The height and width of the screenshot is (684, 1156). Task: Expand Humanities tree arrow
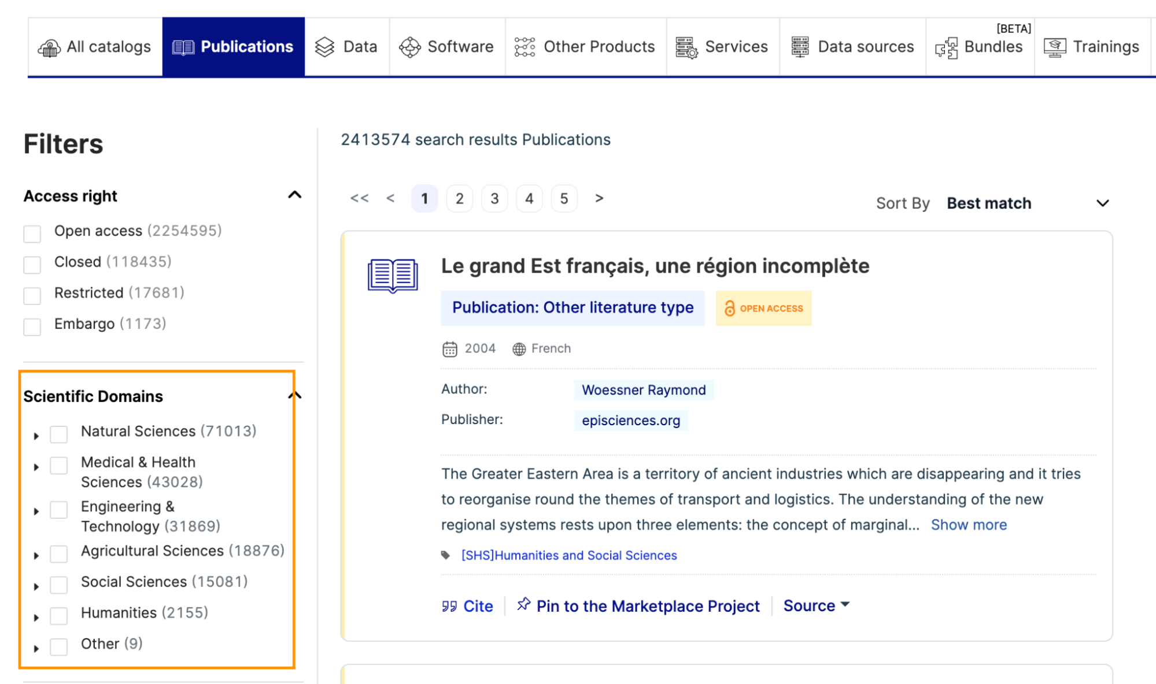pyautogui.click(x=36, y=618)
